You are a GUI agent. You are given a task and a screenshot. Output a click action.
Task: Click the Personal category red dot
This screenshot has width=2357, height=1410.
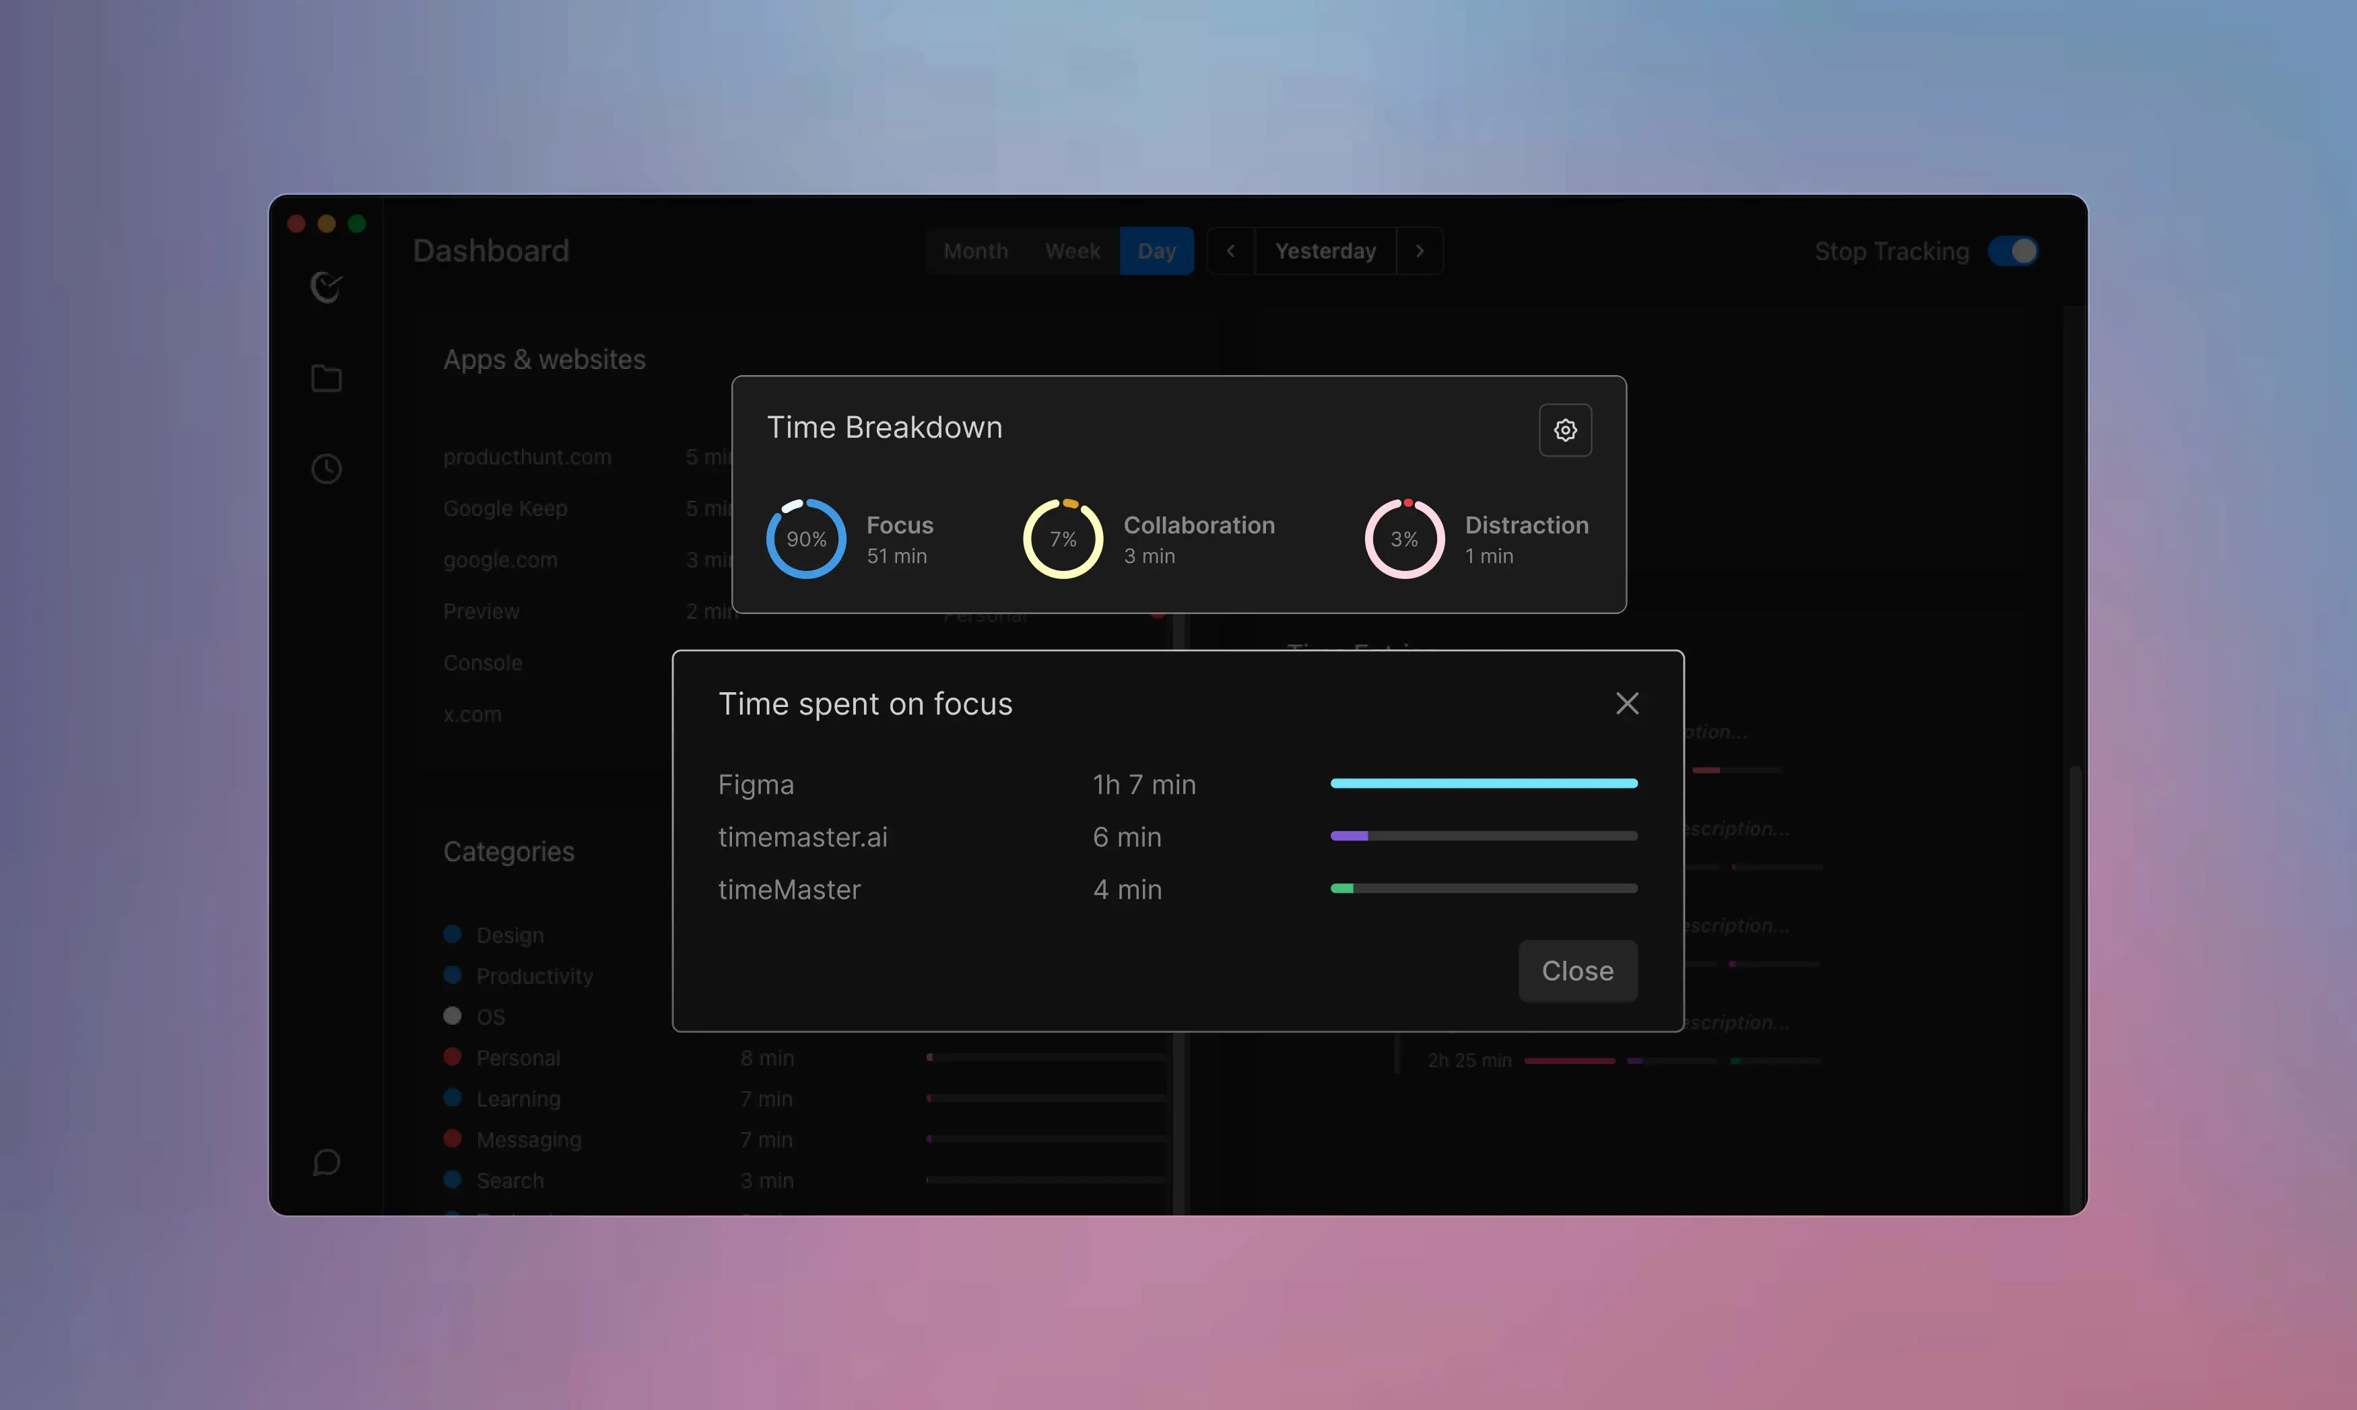click(x=453, y=1056)
